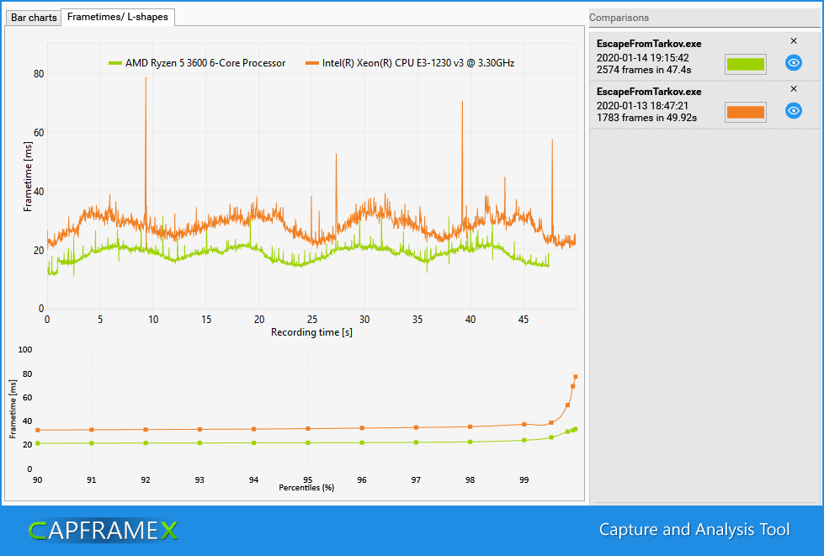Click the EscapeFromTarkov.exe title dated 2020-01-13

click(648, 92)
